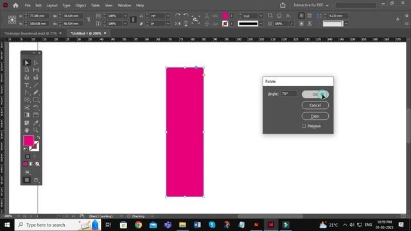Open shear angle dropdown in control bar
The width and height of the screenshot is (411, 231).
(x=168, y=24)
